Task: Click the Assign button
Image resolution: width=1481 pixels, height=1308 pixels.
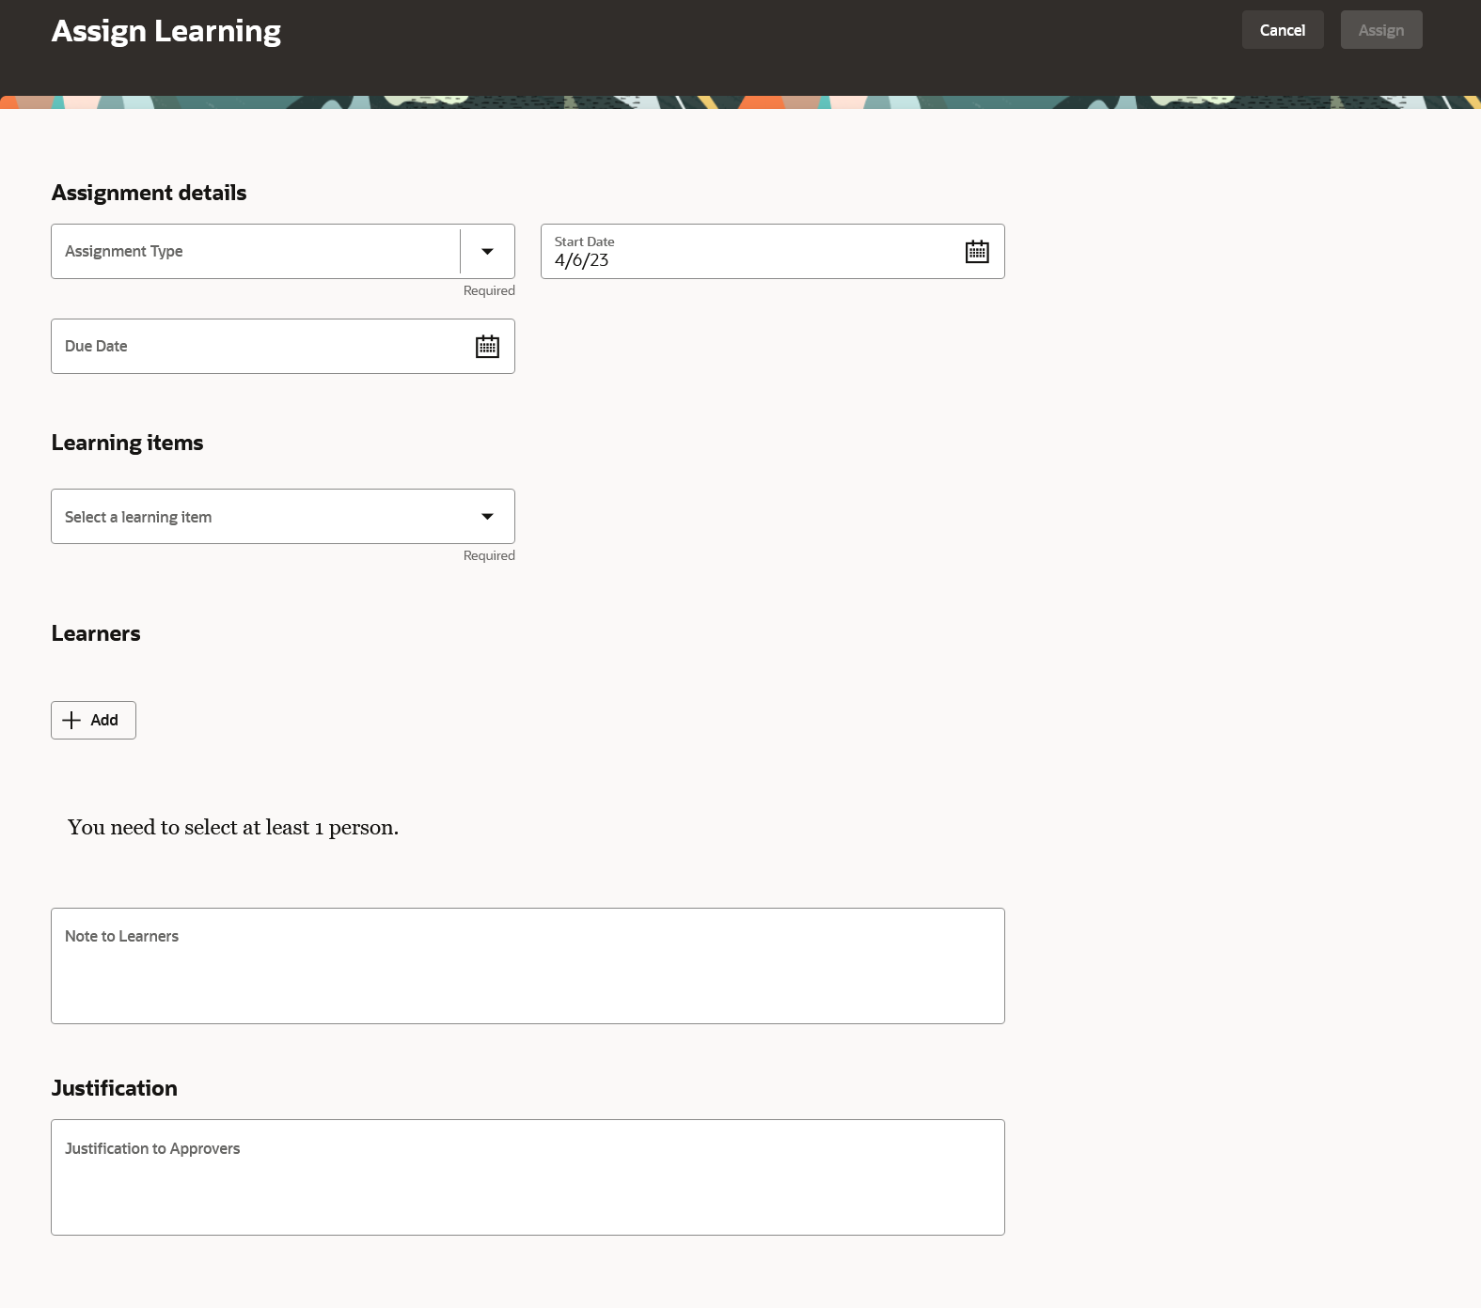Action: (1381, 30)
